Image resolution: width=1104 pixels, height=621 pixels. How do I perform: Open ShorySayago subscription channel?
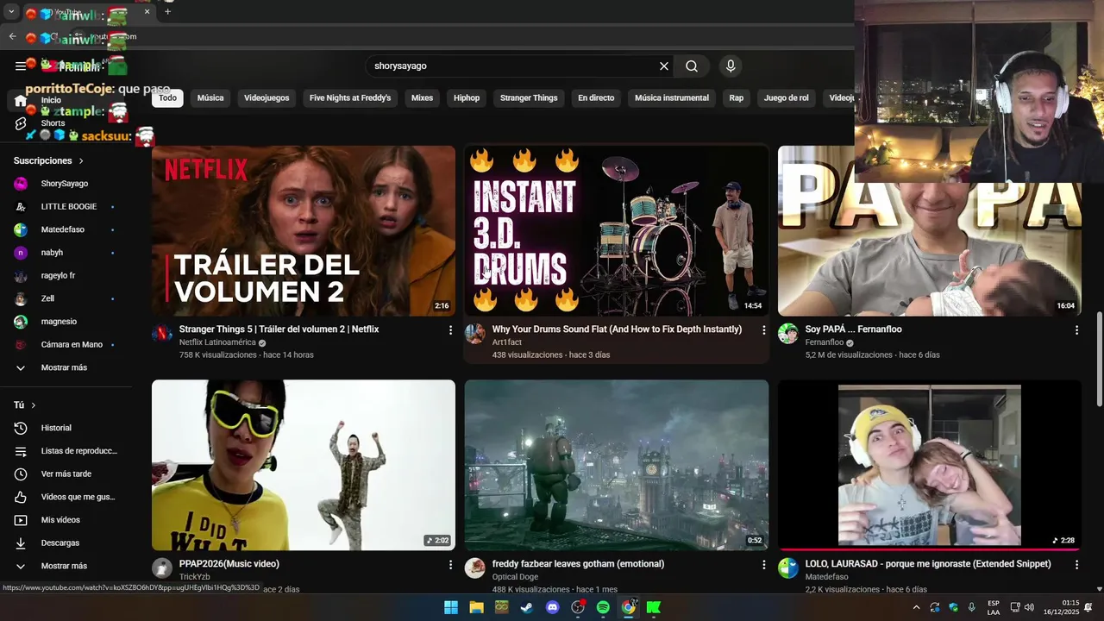66,184
